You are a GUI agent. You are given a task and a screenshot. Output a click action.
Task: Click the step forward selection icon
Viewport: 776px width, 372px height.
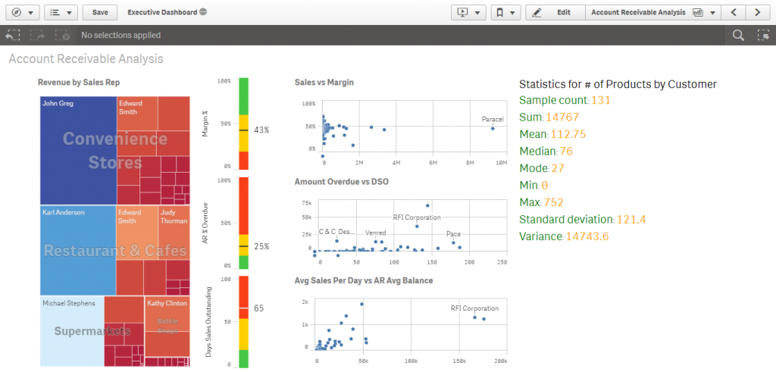point(36,35)
